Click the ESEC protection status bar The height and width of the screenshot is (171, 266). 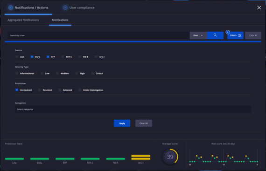coord(40,159)
